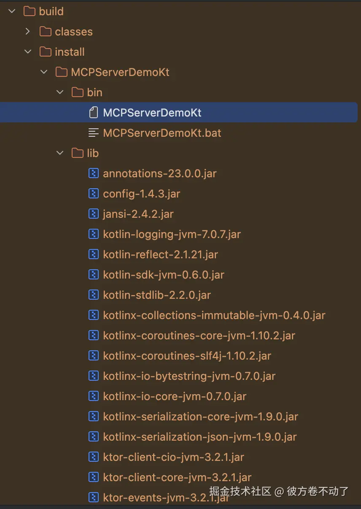The image size is (361, 509).
Task: Select kotlinx-coroutines-core-jvm-1.10.2.jar file
Action: 199,336
